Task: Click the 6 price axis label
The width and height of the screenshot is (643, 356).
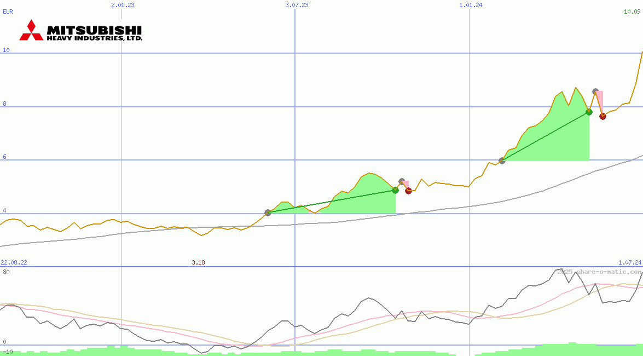Action: tap(4, 157)
